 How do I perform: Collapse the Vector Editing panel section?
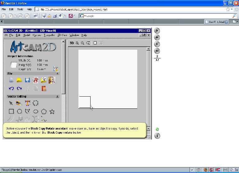coord(57,97)
